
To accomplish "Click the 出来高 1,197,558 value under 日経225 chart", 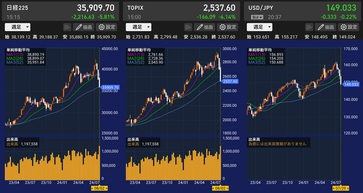I will pyautogui.click(x=22, y=144).
